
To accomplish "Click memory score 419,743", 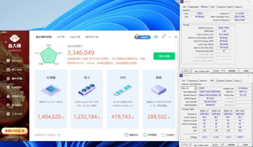I will point(121,117).
